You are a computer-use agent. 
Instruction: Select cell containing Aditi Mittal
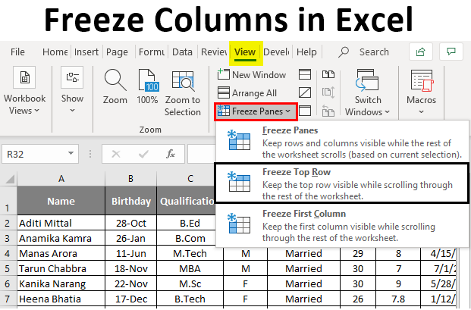[x=61, y=224]
